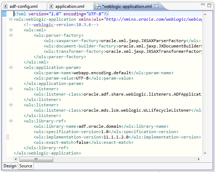The width and height of the screenshot is (215, 172).
Task: Collapse the WLLifecycleListener wls:listener element
Action: point(11,105)
